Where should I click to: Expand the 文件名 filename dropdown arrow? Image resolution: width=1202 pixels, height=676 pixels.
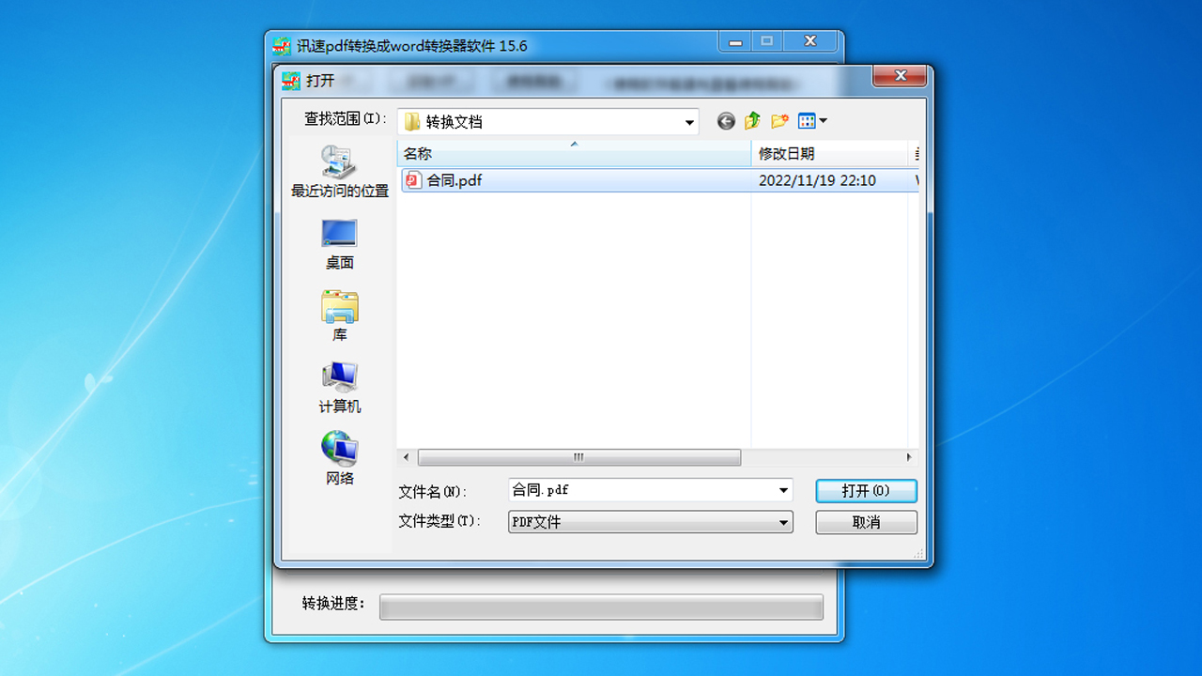tap(782, 489)
